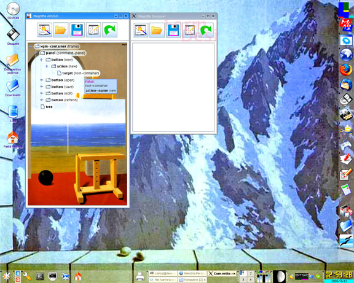
Task: Click green Refresh arrow in Magritte Designer
Action: [206, 30]
